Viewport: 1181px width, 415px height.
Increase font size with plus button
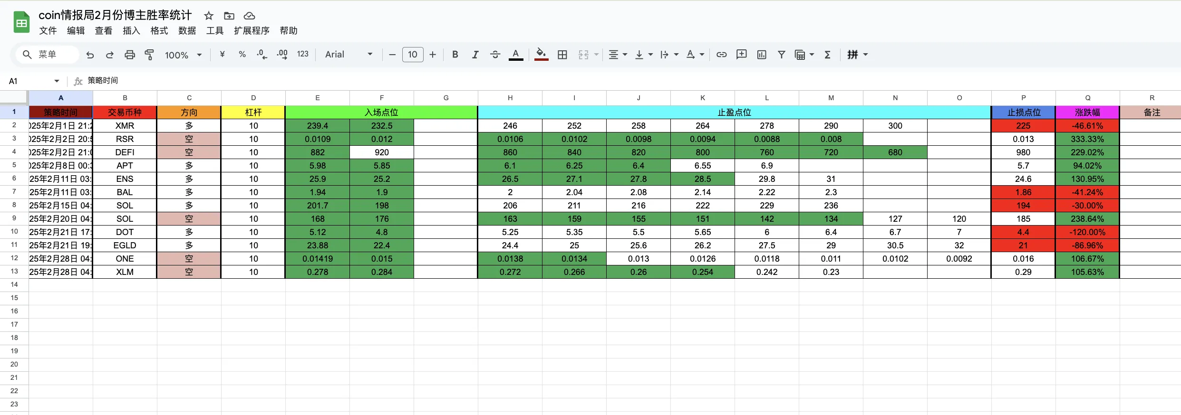(433, 55)
